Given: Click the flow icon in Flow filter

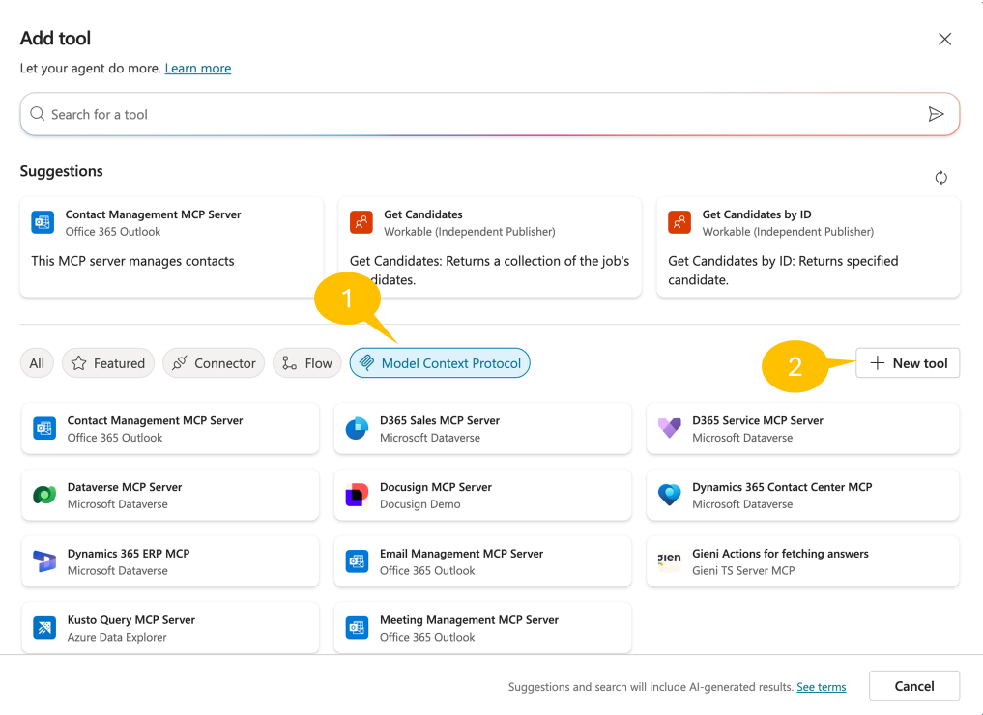Looking at the screenshot, I should click(289, 363).
